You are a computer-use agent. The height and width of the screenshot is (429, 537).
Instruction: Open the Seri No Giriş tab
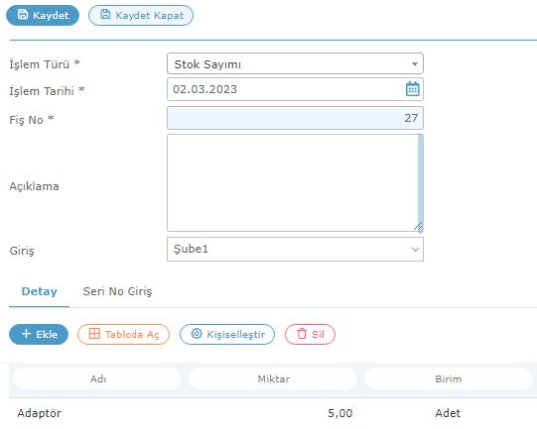[x=117, y=291]
